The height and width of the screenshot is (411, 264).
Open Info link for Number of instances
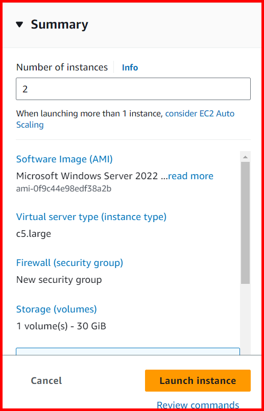pos(130,67)
